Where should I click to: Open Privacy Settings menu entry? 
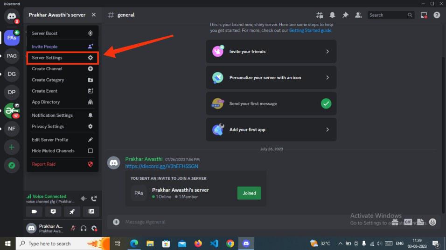coord(63,126)
